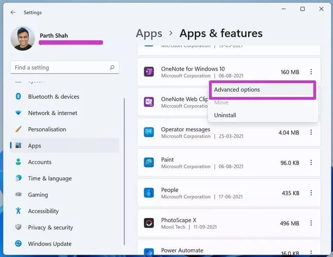
Task: Open three-dot menu for PhotoScape X
Action: tap(311, 223)
